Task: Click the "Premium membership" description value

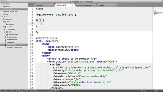Action: click(92, 76)
